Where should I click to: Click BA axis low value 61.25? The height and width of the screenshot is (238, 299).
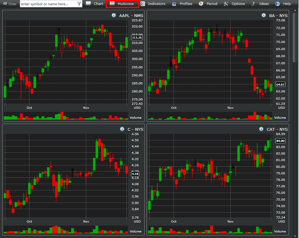280,104
